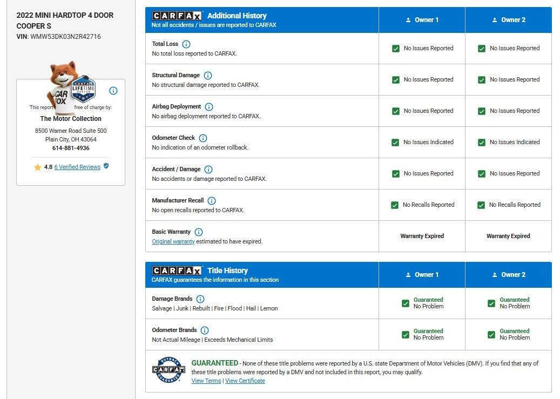Click the dealer card info icon
Screen dimensions: 560x399
113,91
